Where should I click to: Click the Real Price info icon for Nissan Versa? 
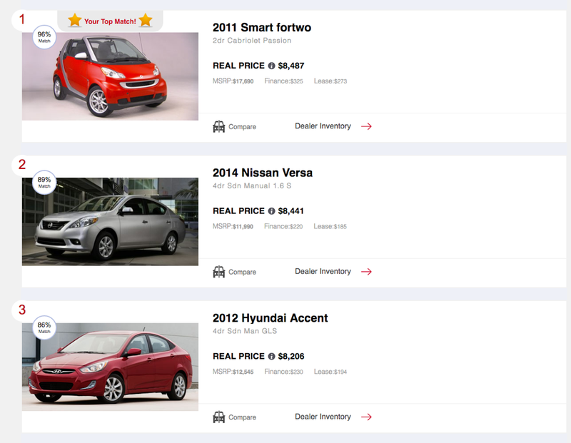click(x=271, y=211)
